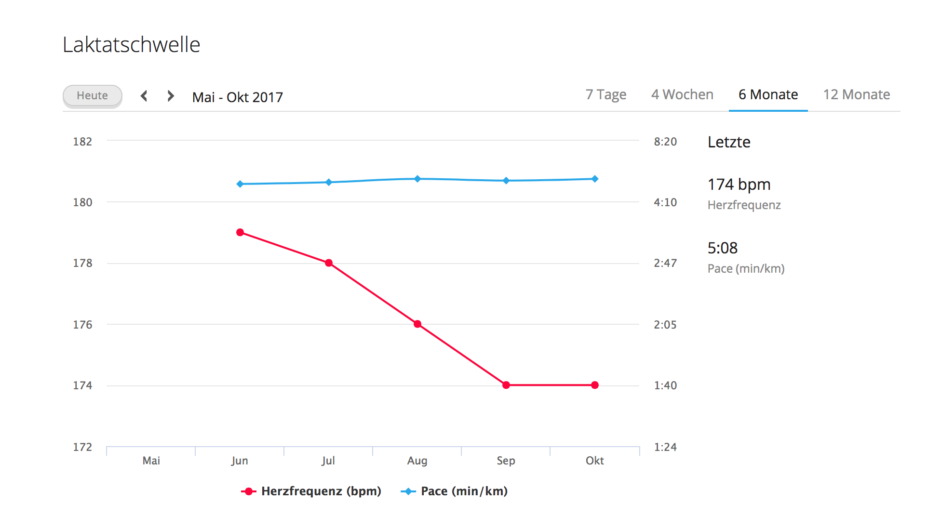This screenshot has height=529, width=941.
Task: Switch to the 4 Wochen tab
Action: click(682, 94)
